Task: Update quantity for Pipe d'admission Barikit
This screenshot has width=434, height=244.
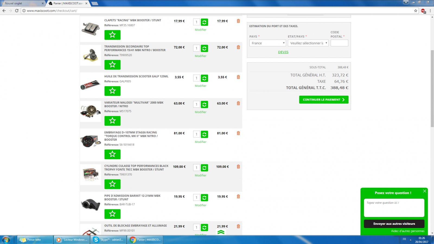Action: point(204,198)
